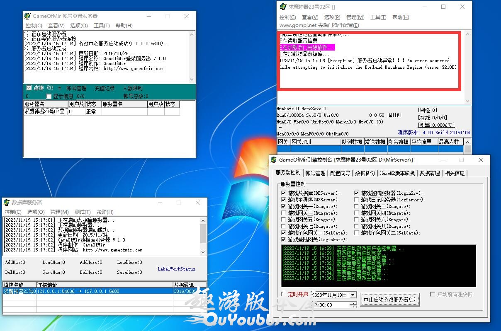Click the database server log scrollbar thumb
Viewport: 501px width, 331px height.
click(x=203, y=234)
